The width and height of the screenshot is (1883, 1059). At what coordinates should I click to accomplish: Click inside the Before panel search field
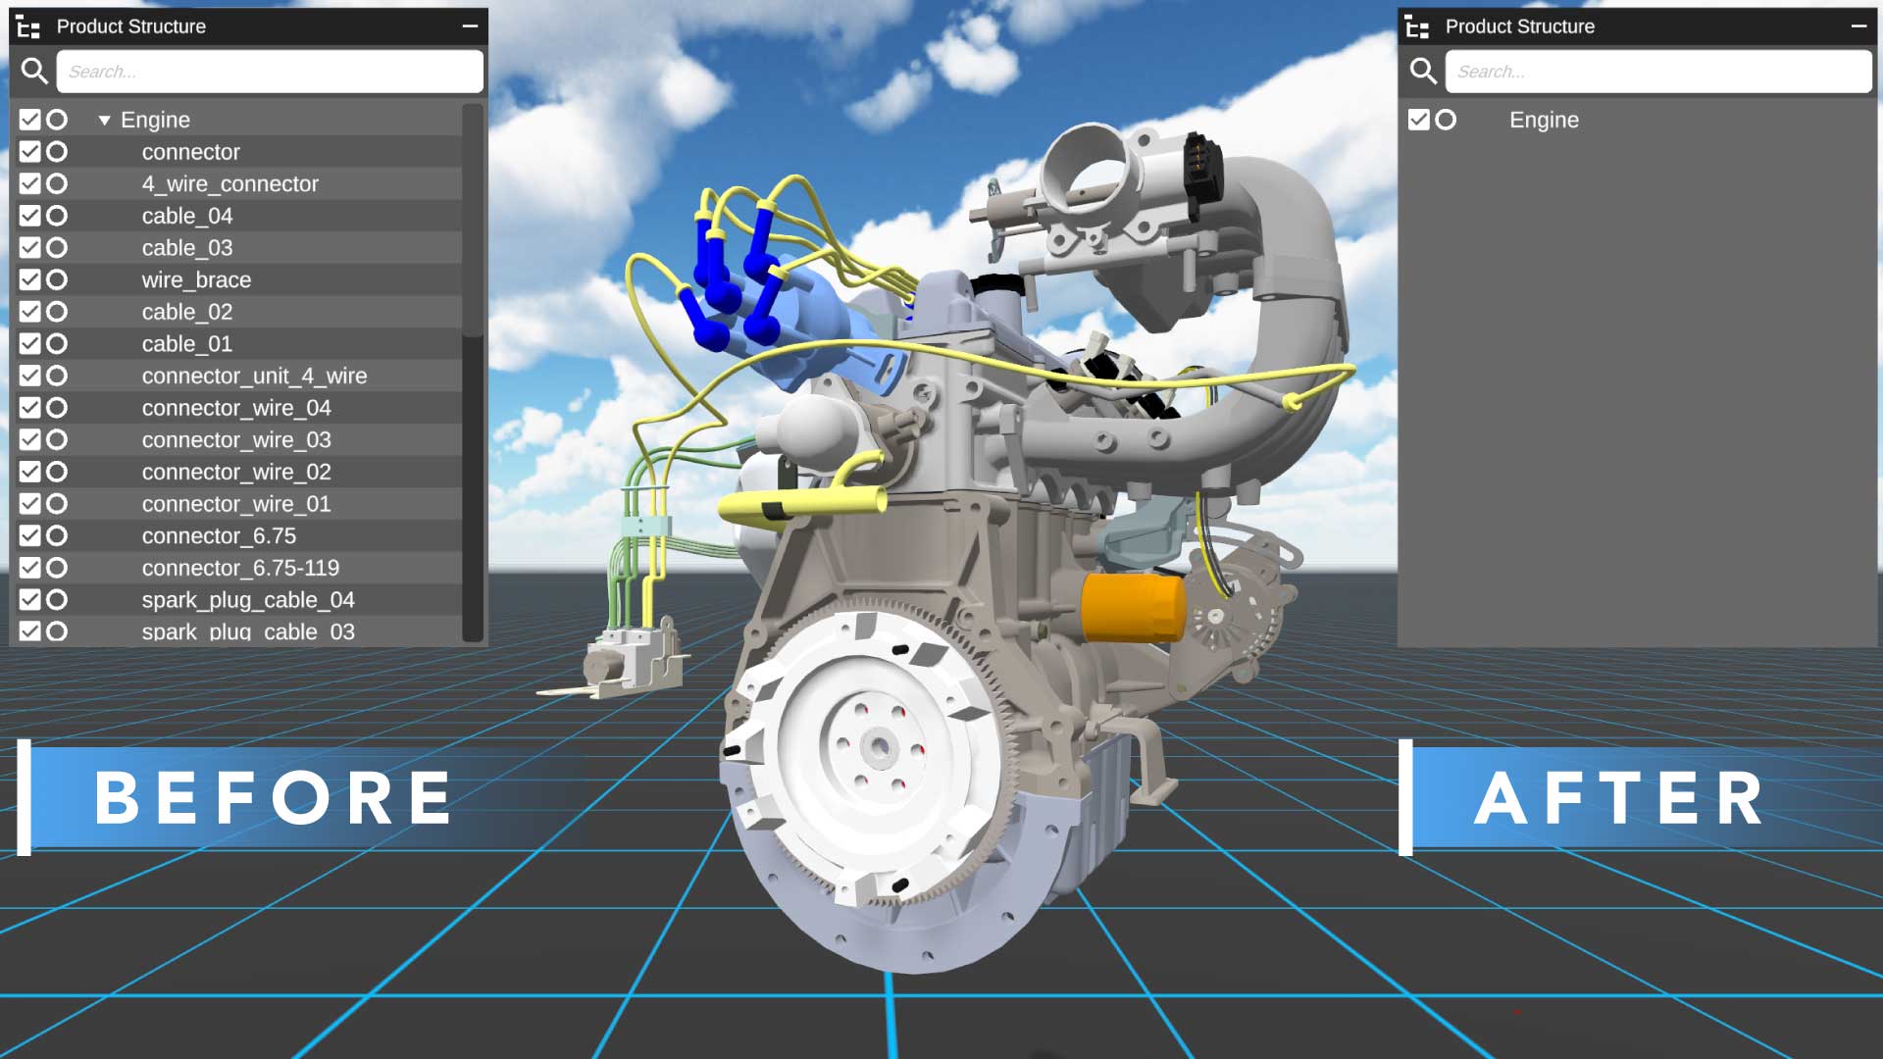point(270,71)
